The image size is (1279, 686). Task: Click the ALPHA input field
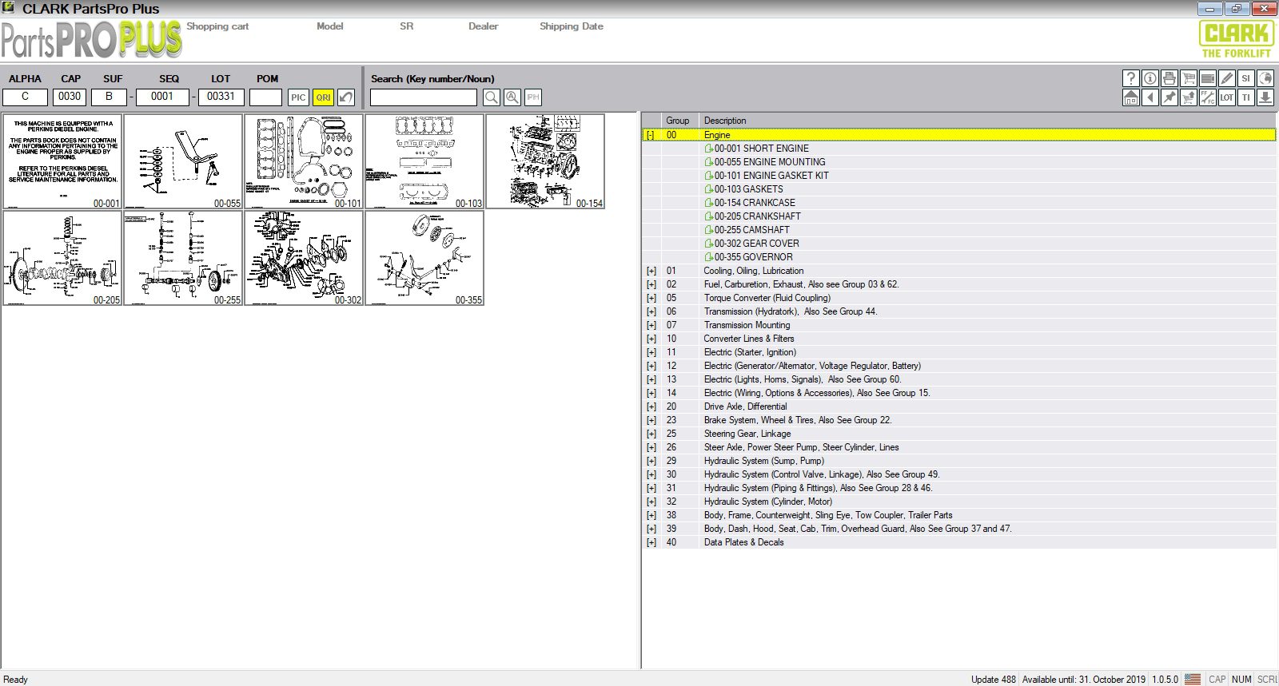click(x=25, y=97)
